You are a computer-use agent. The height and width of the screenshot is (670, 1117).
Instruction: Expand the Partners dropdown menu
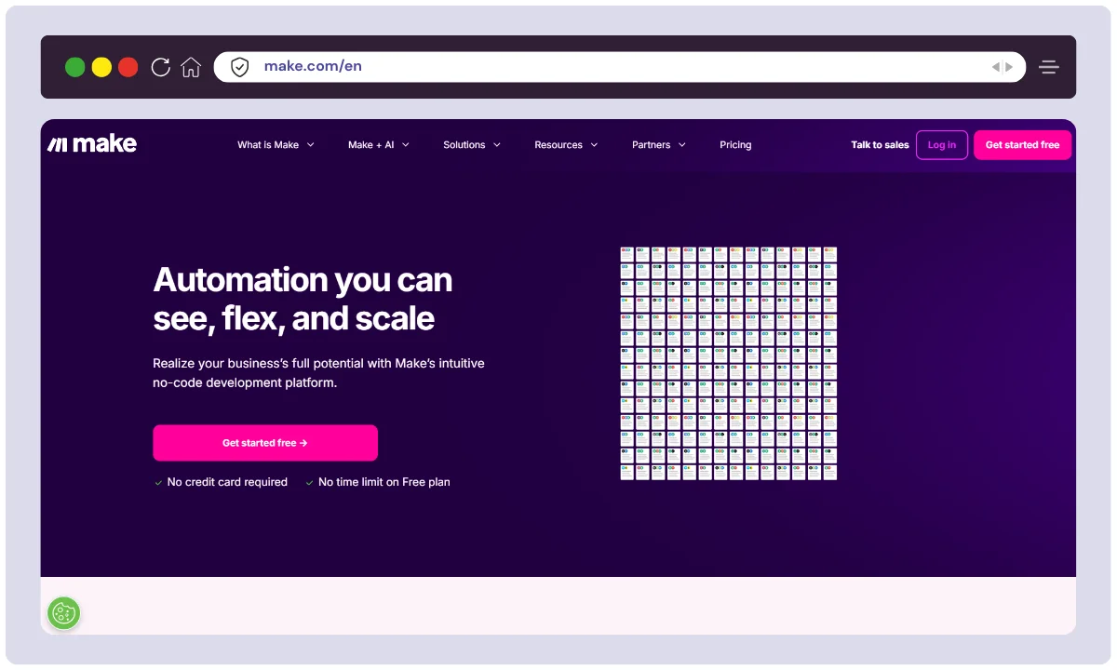click(659, 145)
